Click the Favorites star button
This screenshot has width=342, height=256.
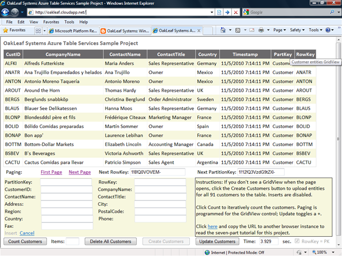(16, 30)
